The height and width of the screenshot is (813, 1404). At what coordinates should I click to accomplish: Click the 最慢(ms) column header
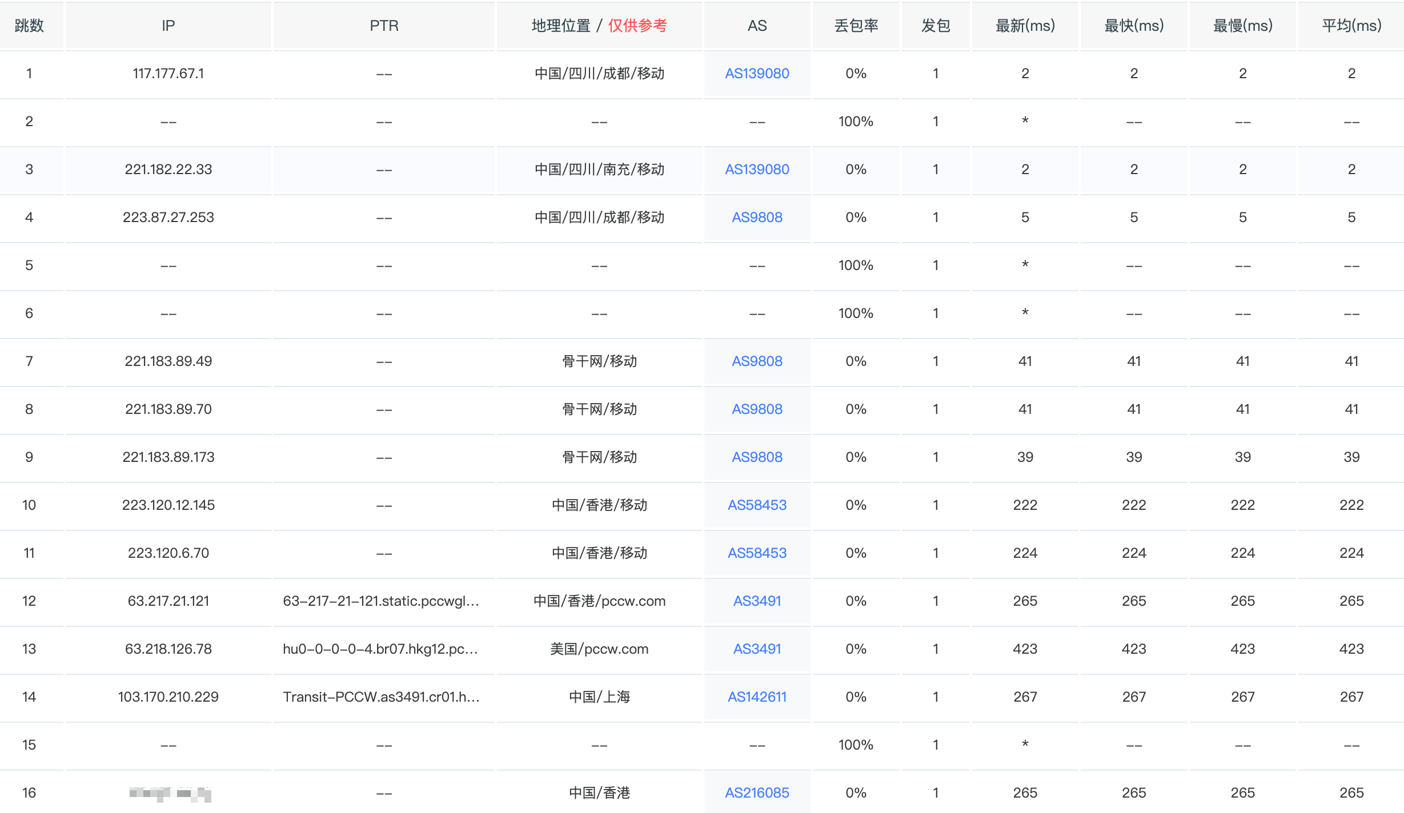pyautogui.click(x=1243, y=26)
